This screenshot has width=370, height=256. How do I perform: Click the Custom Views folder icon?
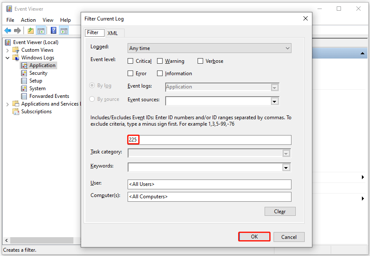(16, 50)
